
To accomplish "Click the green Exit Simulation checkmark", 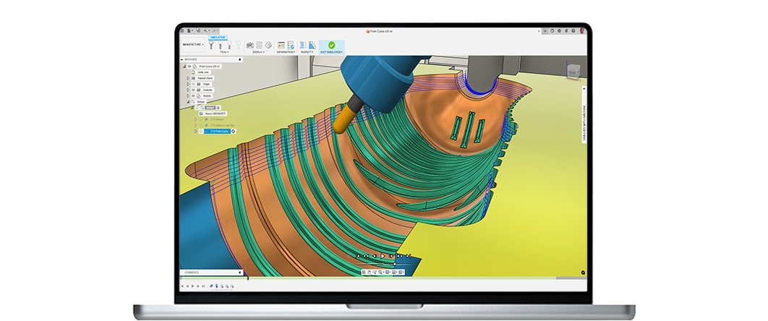I will (331, 45).
